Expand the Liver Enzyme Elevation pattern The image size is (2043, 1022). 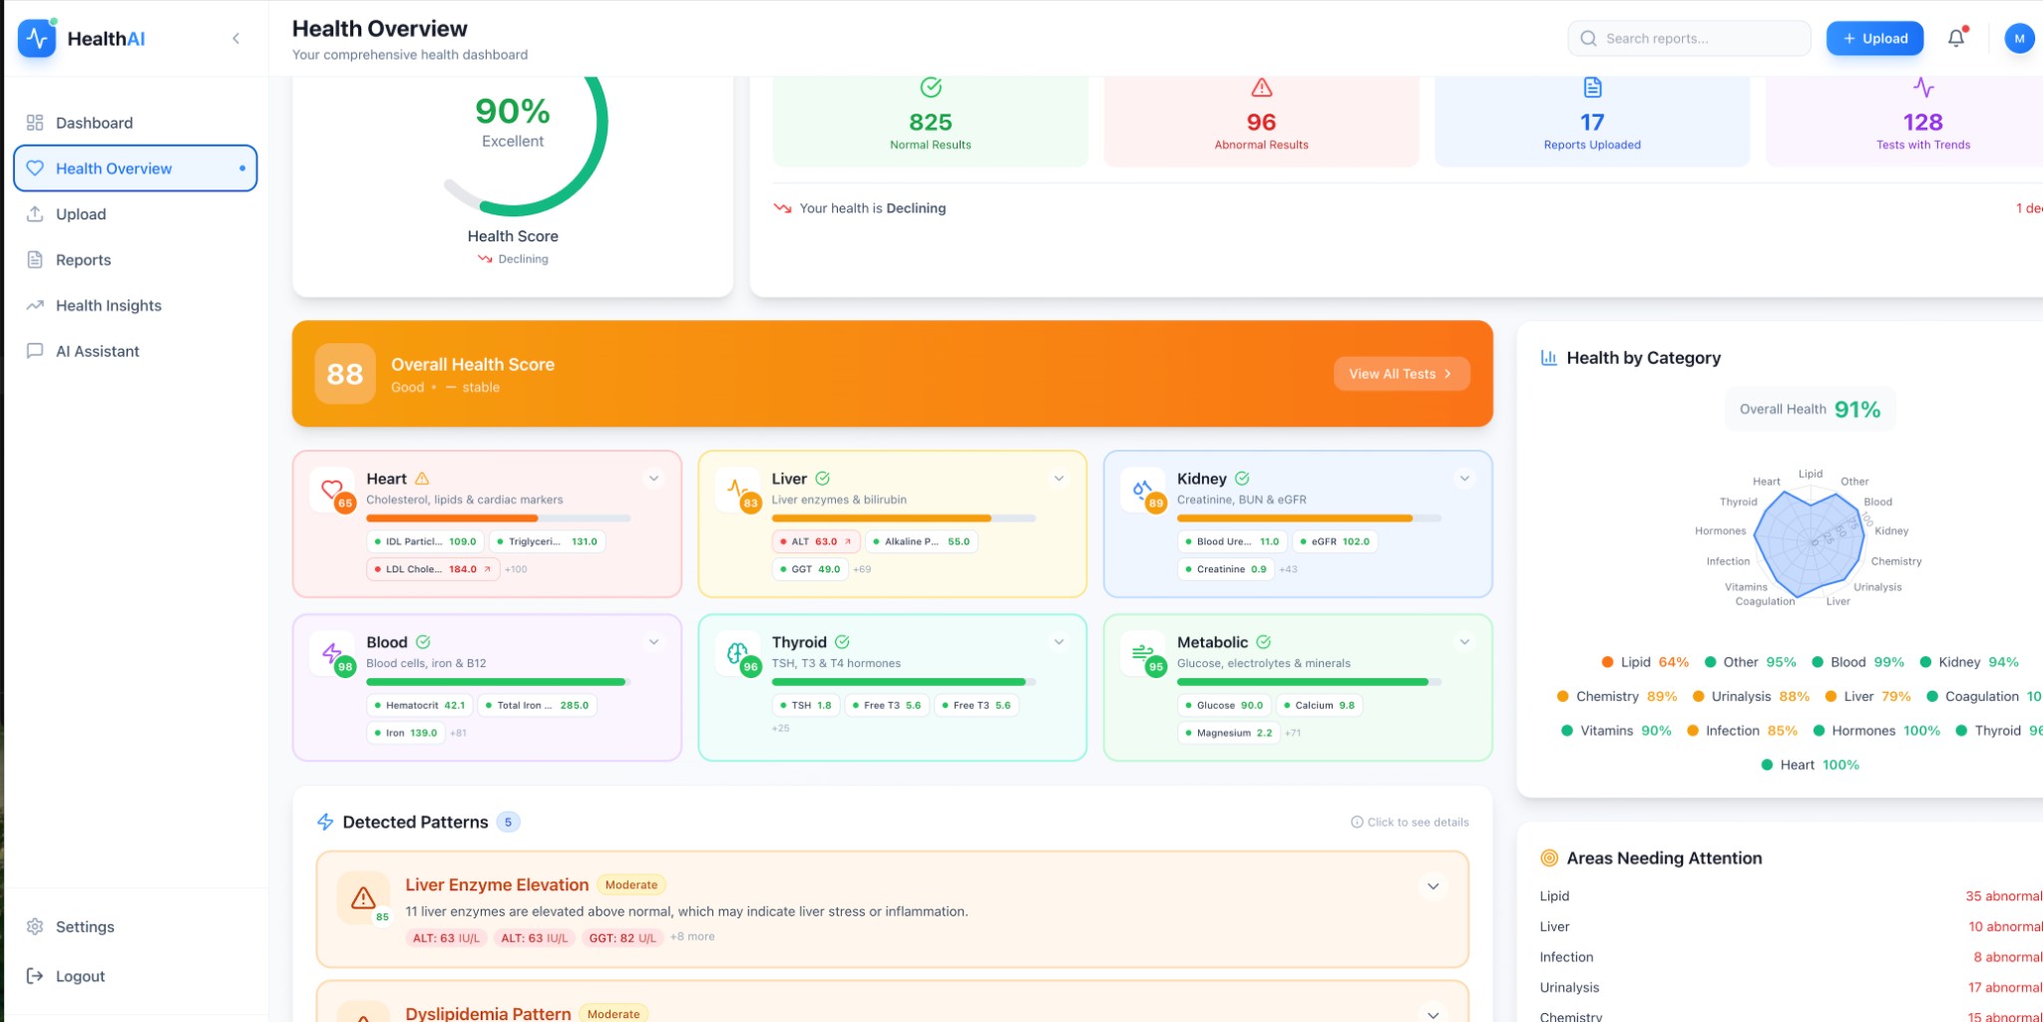[x=1432, y=886]
